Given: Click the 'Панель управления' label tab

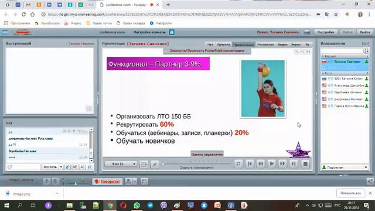Looking at the screenshot, I should [x=207, y=154].
